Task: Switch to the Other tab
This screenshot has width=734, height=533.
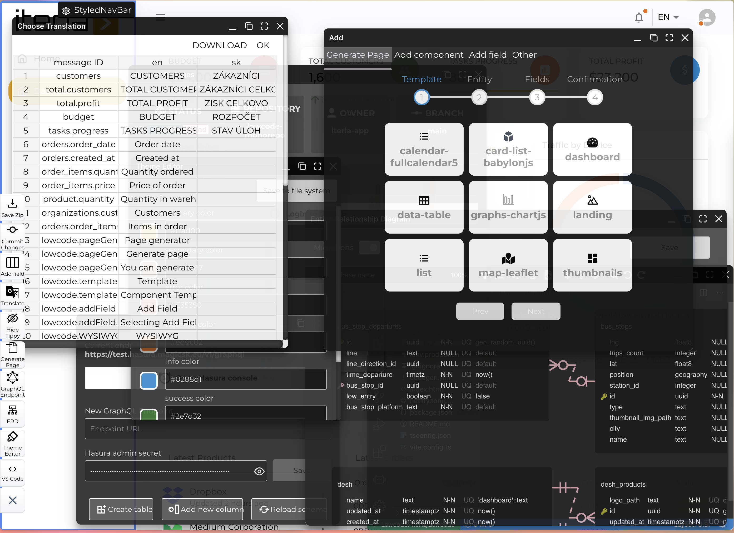Action: point(524,55)
